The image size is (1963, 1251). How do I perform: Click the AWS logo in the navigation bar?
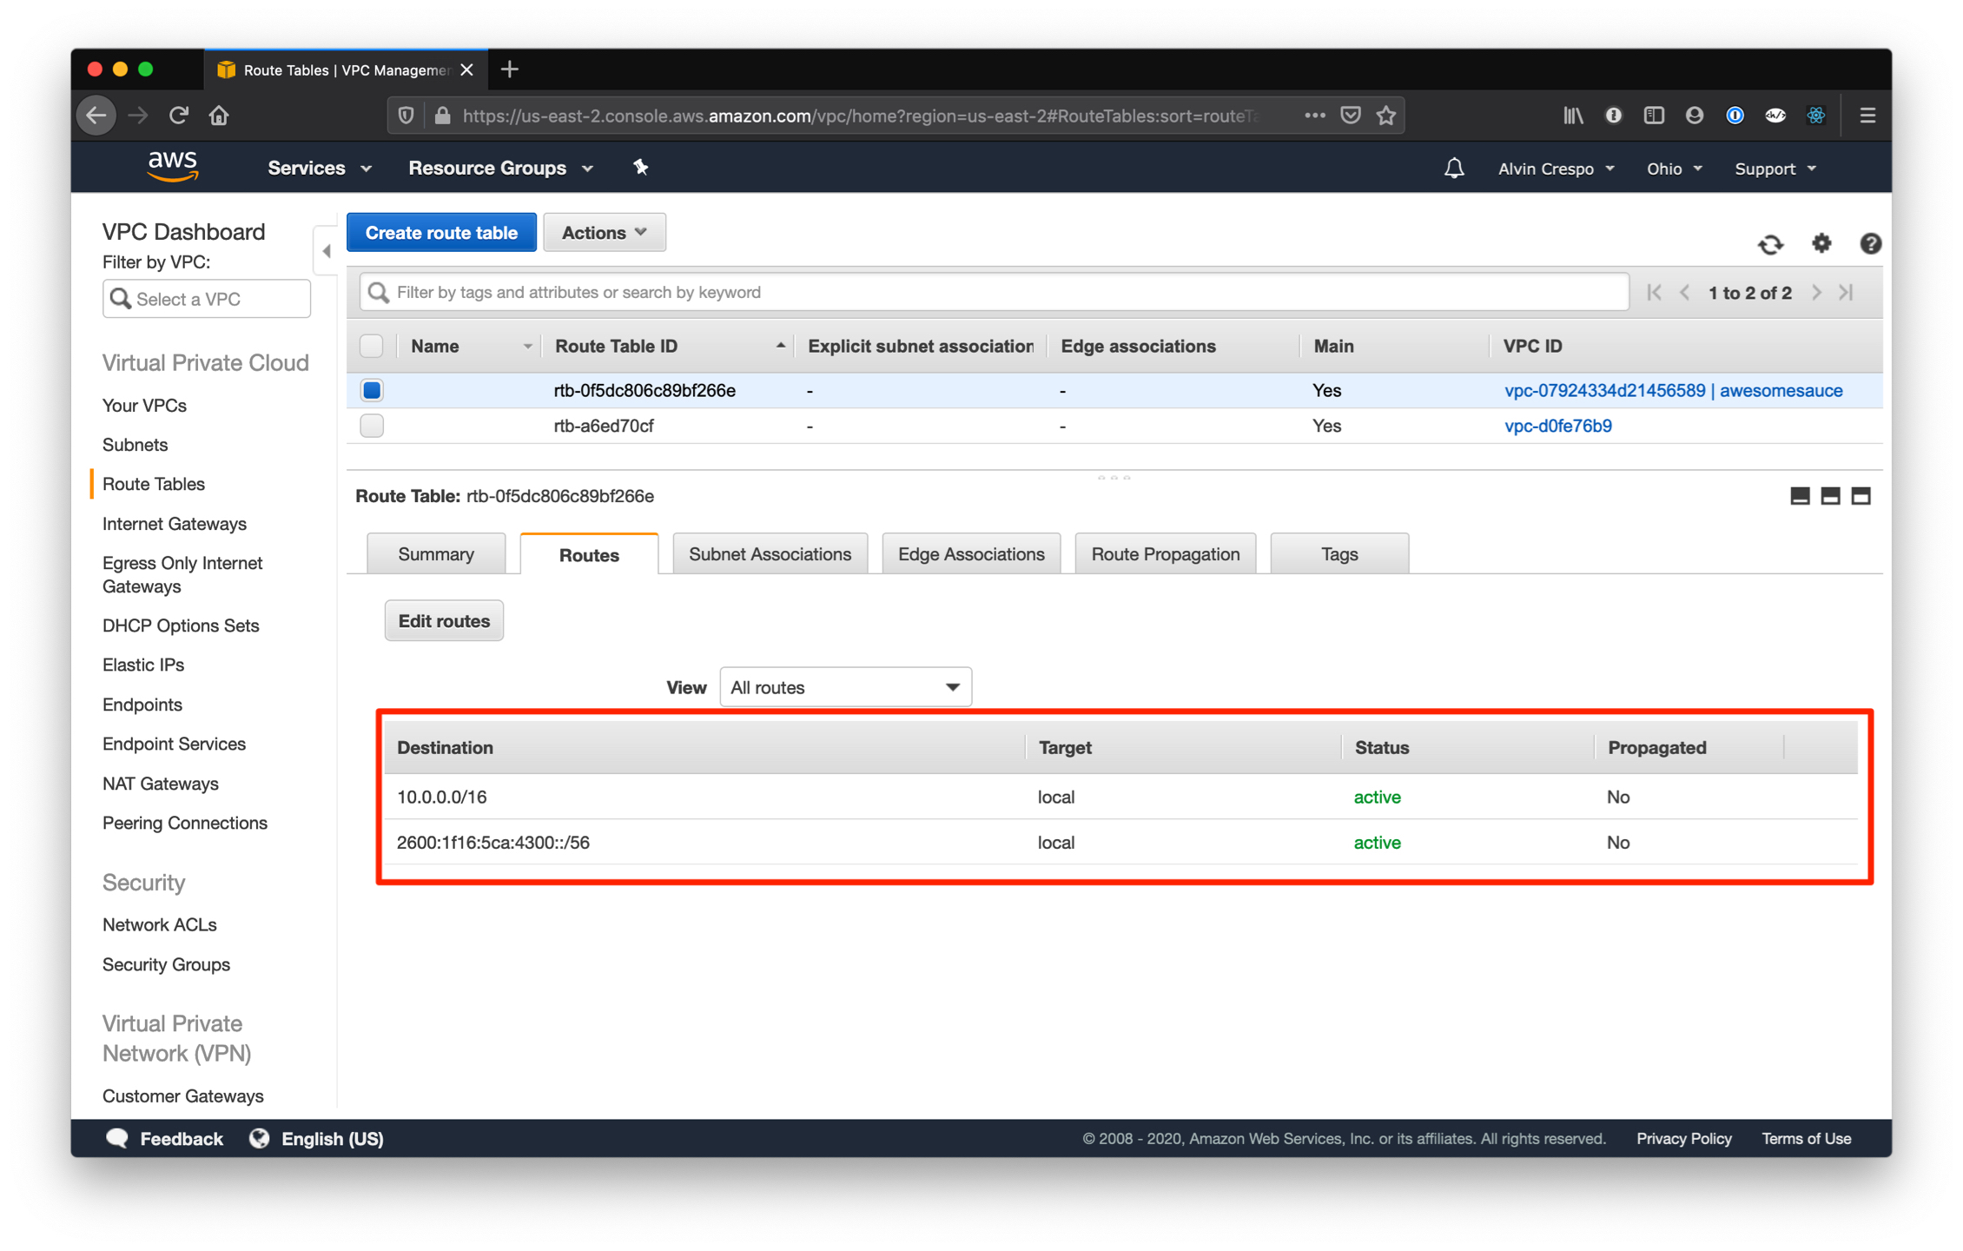pyautogui.click(x=173, y=166)
